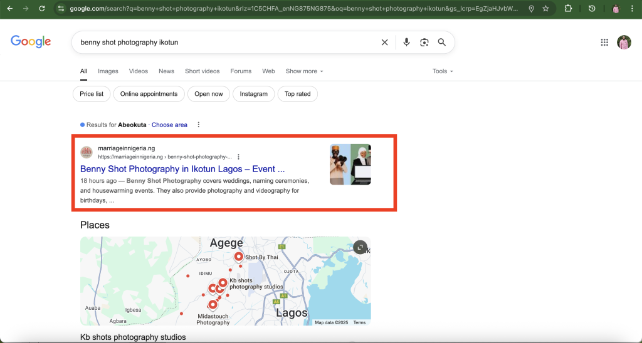Click the marriageinnigeria.ng result URL

click(165, 156)
